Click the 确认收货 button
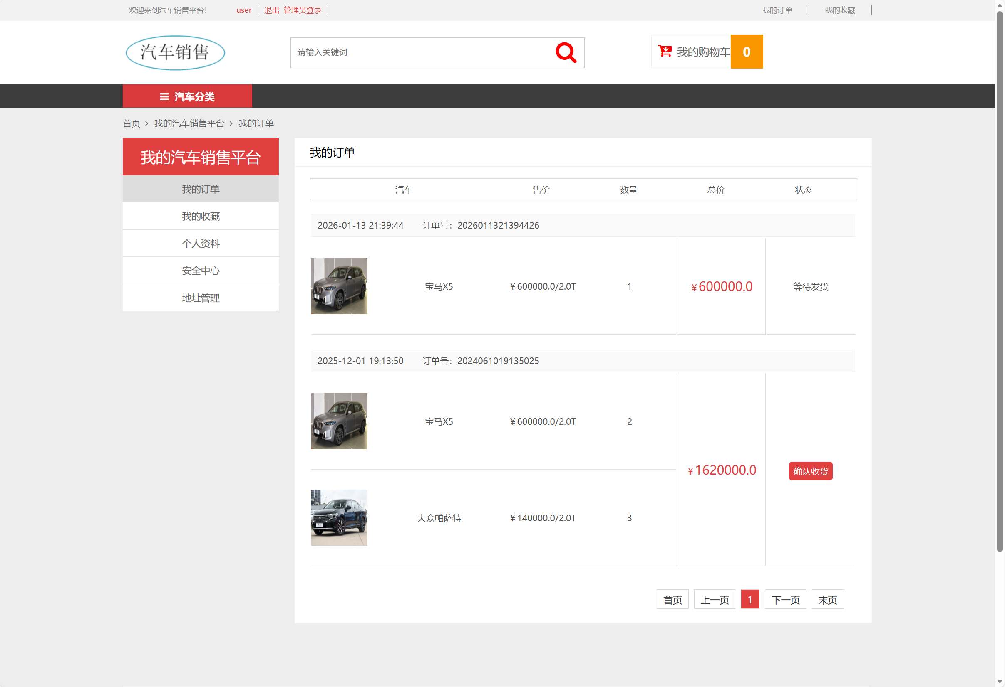 click(810, 471)
